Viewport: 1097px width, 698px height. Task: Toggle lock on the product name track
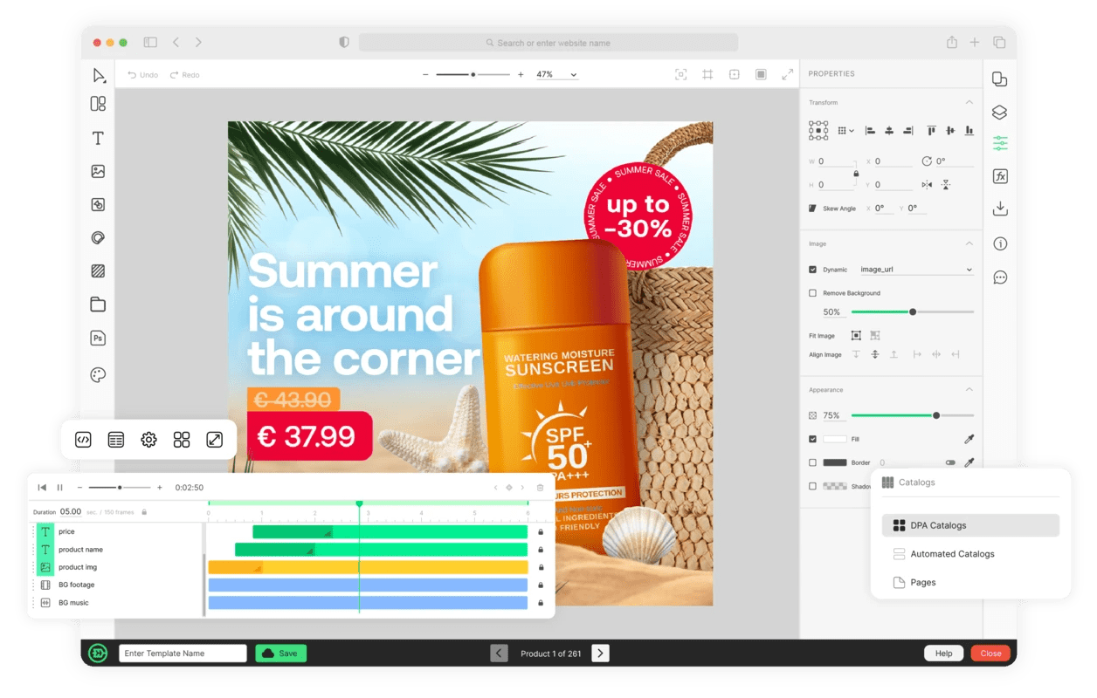[541, 550]
